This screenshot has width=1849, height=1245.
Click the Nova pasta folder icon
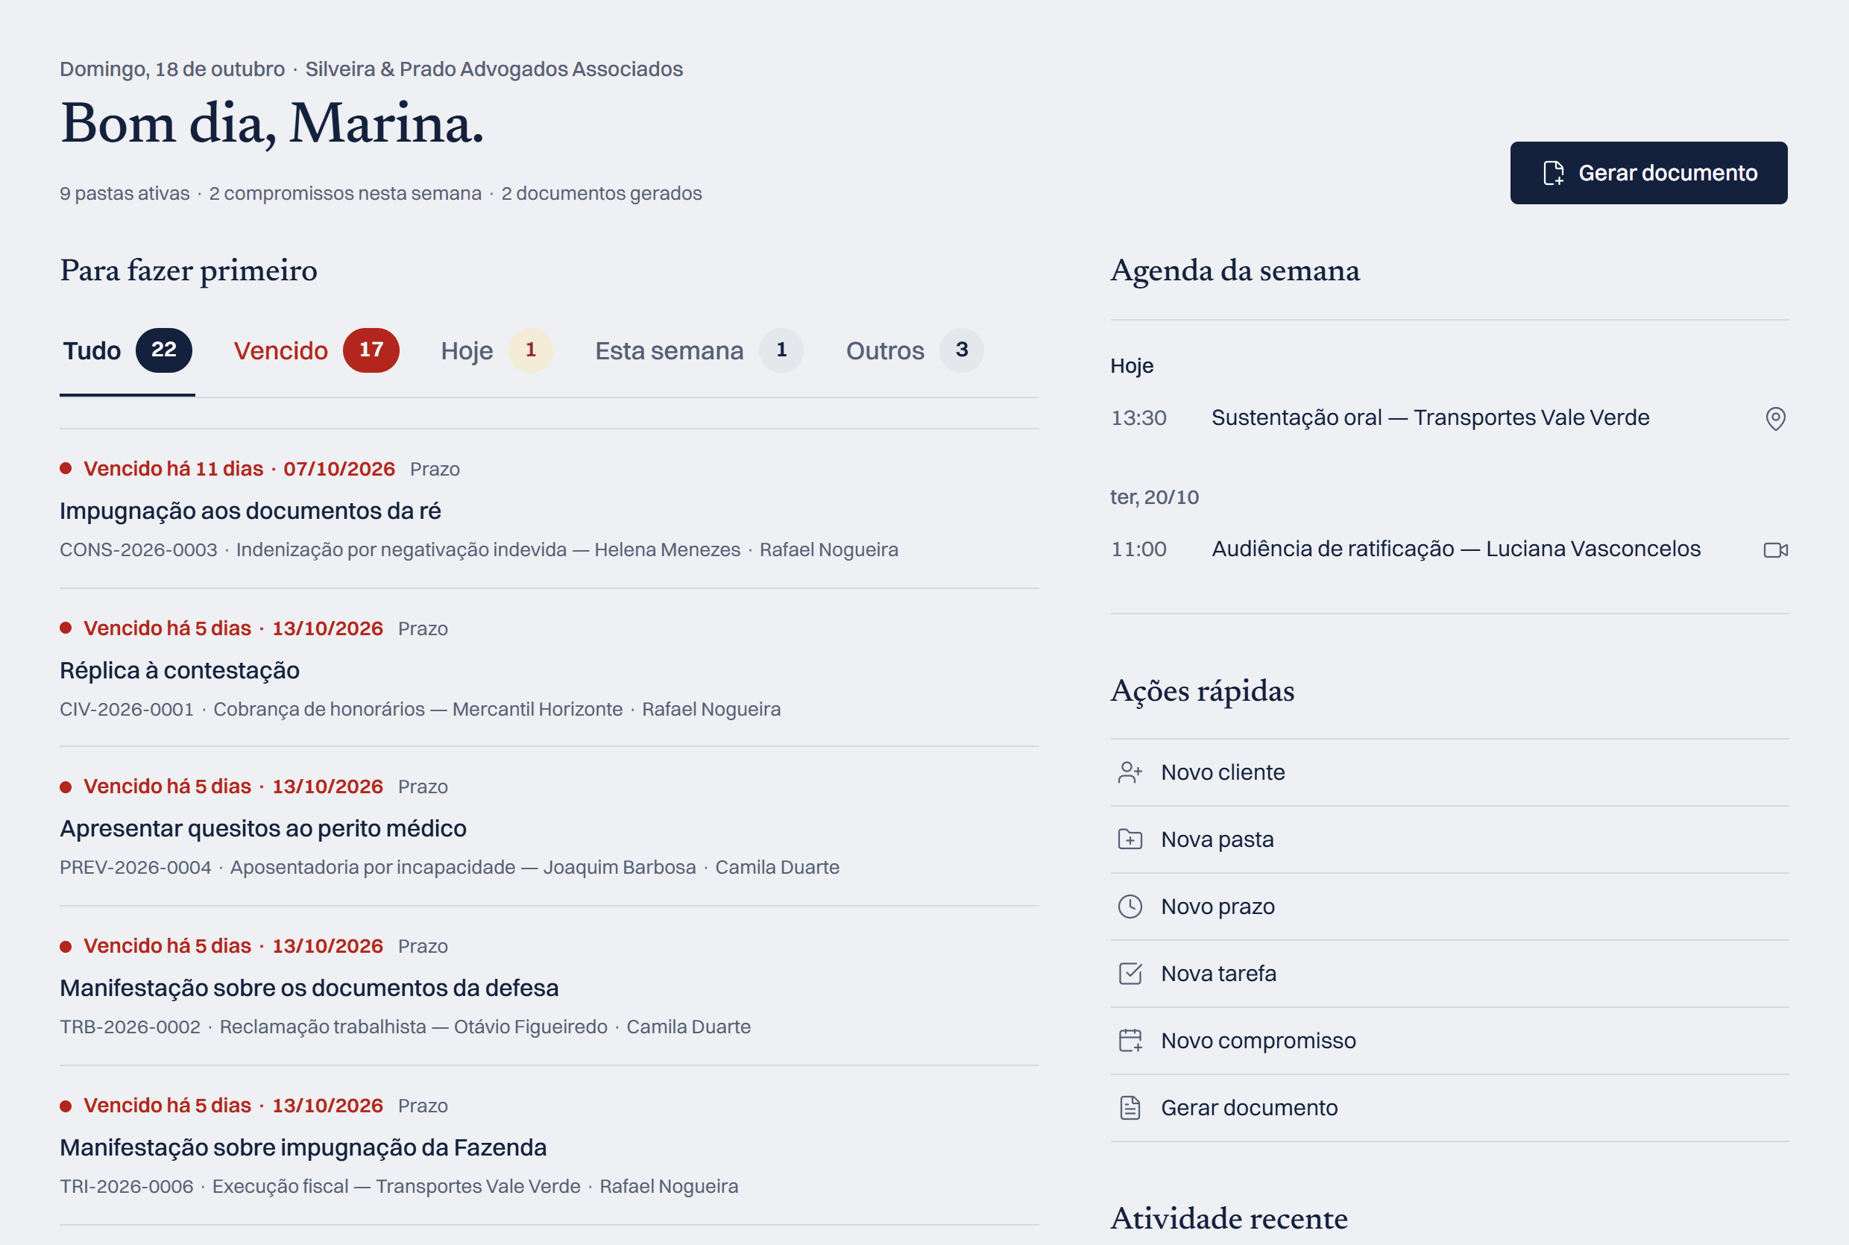click(1130, 839)
